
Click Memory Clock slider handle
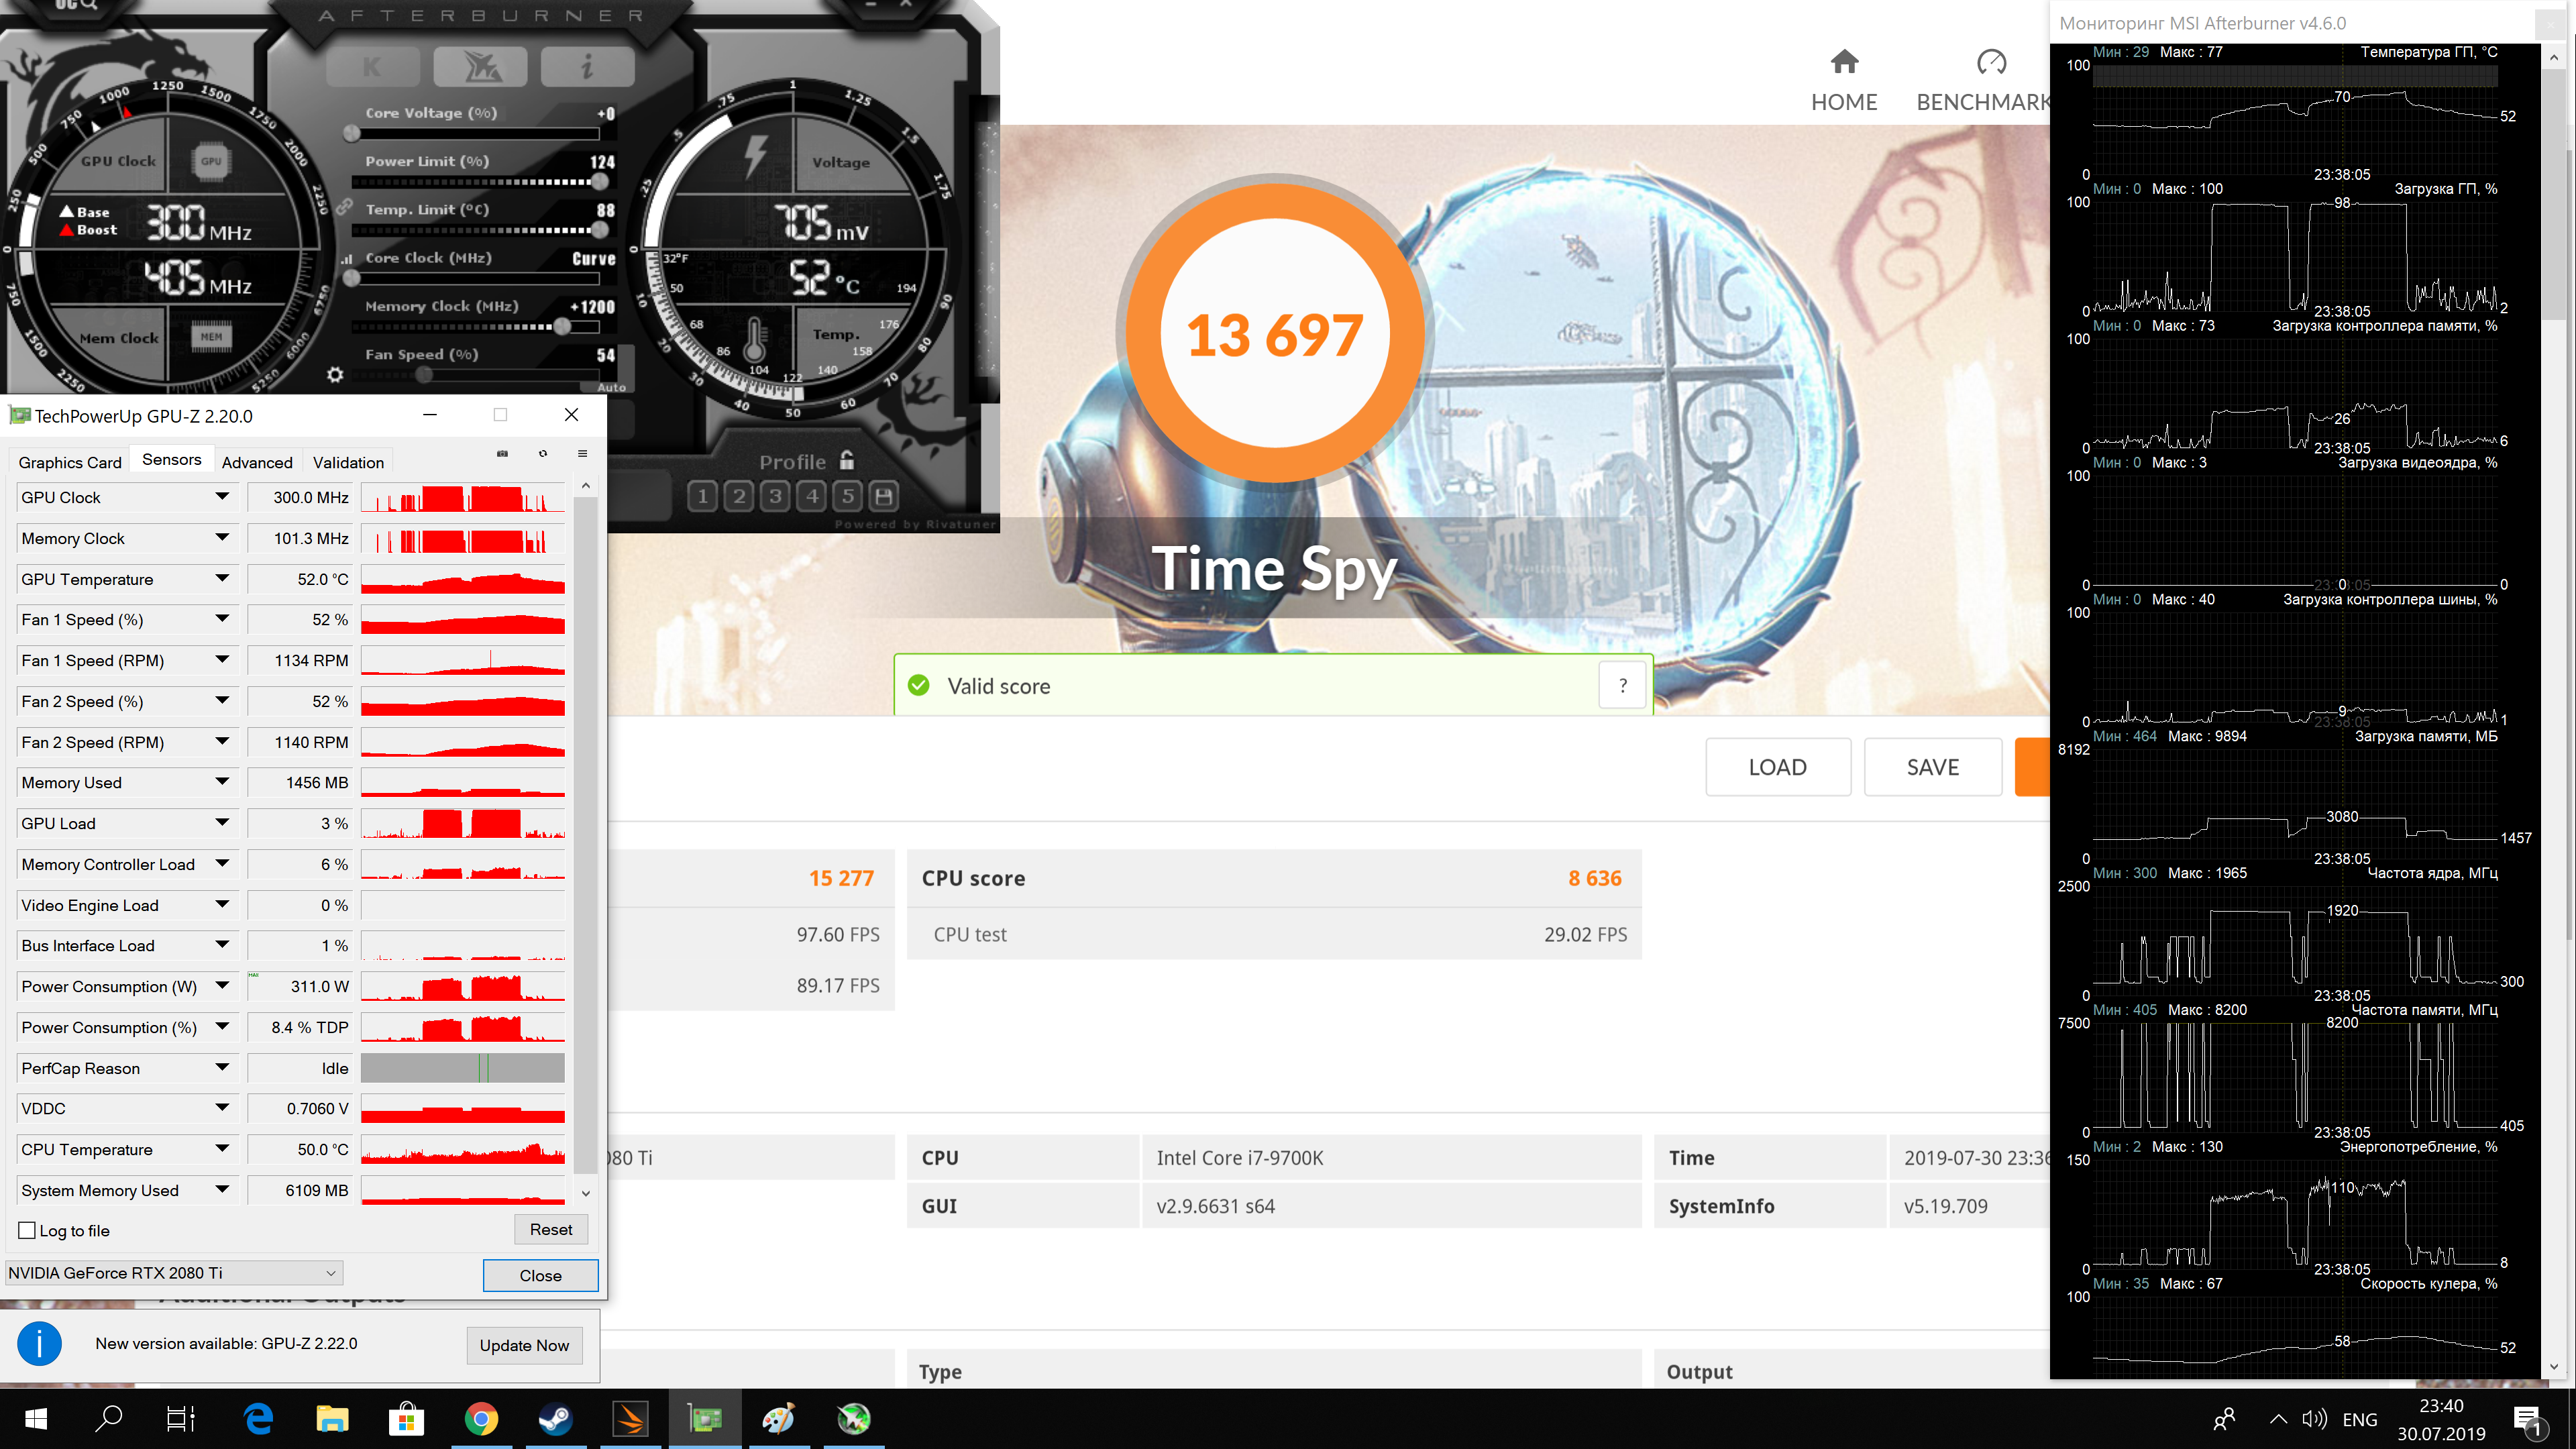coord(562,327)
